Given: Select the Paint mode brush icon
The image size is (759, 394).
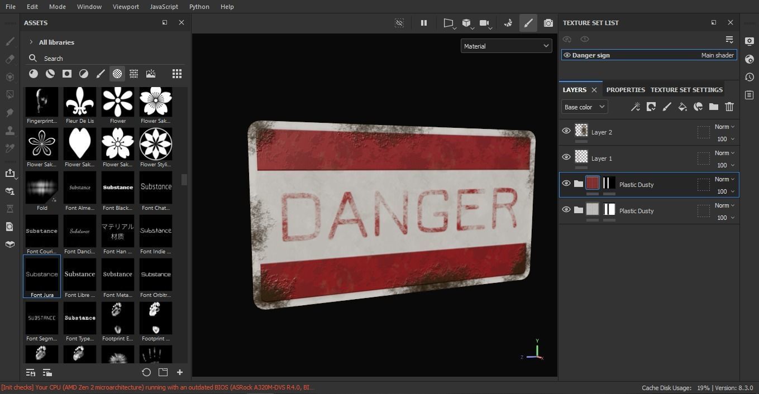Looking at the screenshot, I should point(528,23).
